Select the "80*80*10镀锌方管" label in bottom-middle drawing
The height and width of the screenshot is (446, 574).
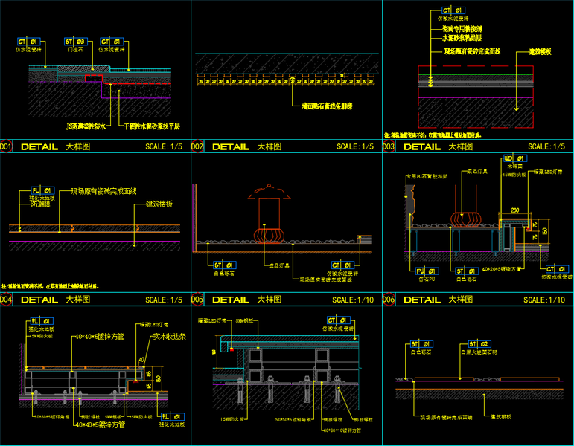[x=342, y=430]
